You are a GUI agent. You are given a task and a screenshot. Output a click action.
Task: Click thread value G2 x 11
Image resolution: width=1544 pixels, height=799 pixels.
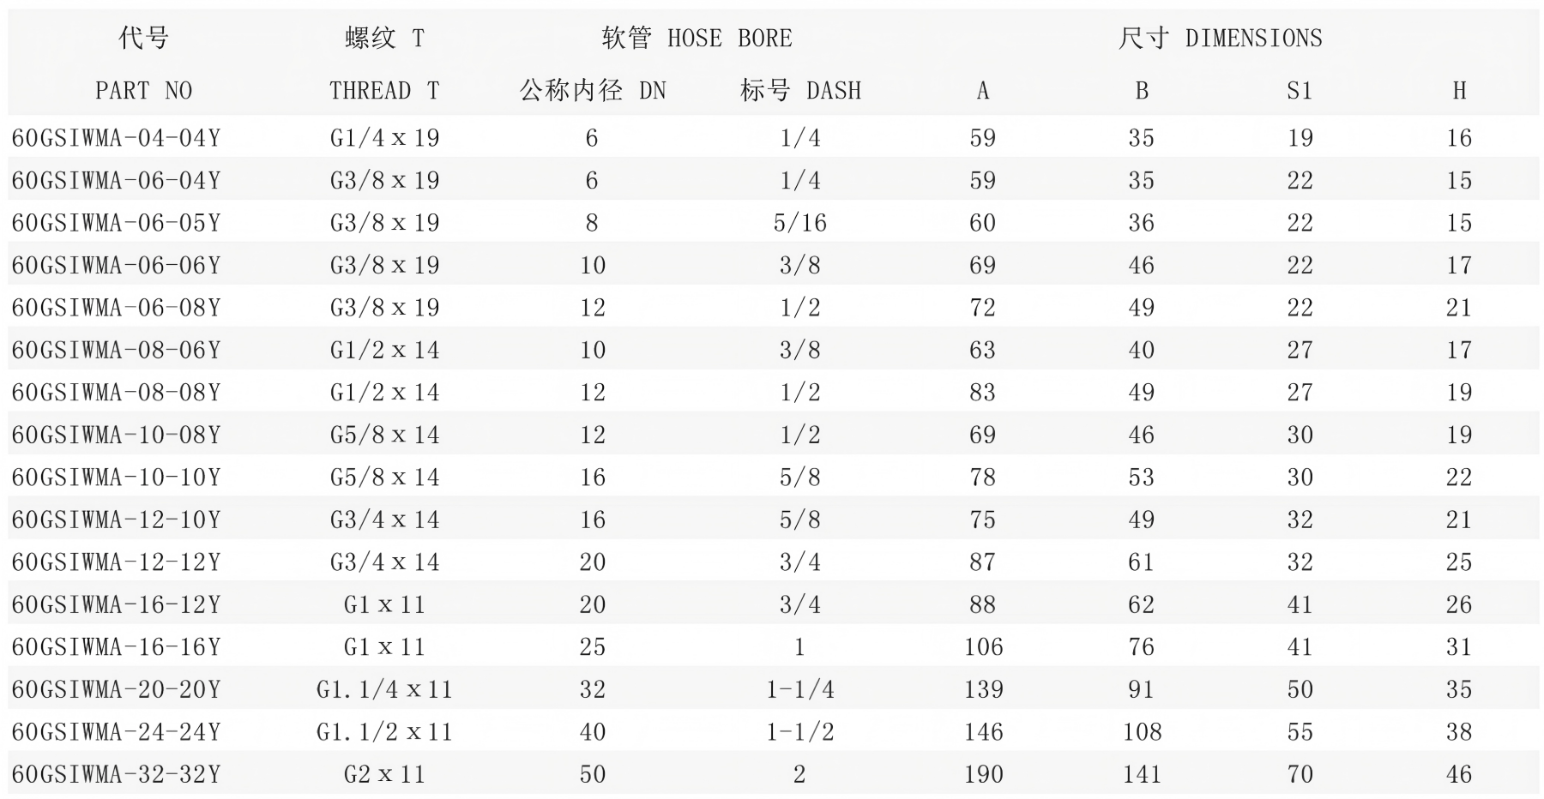click(383, 774)
